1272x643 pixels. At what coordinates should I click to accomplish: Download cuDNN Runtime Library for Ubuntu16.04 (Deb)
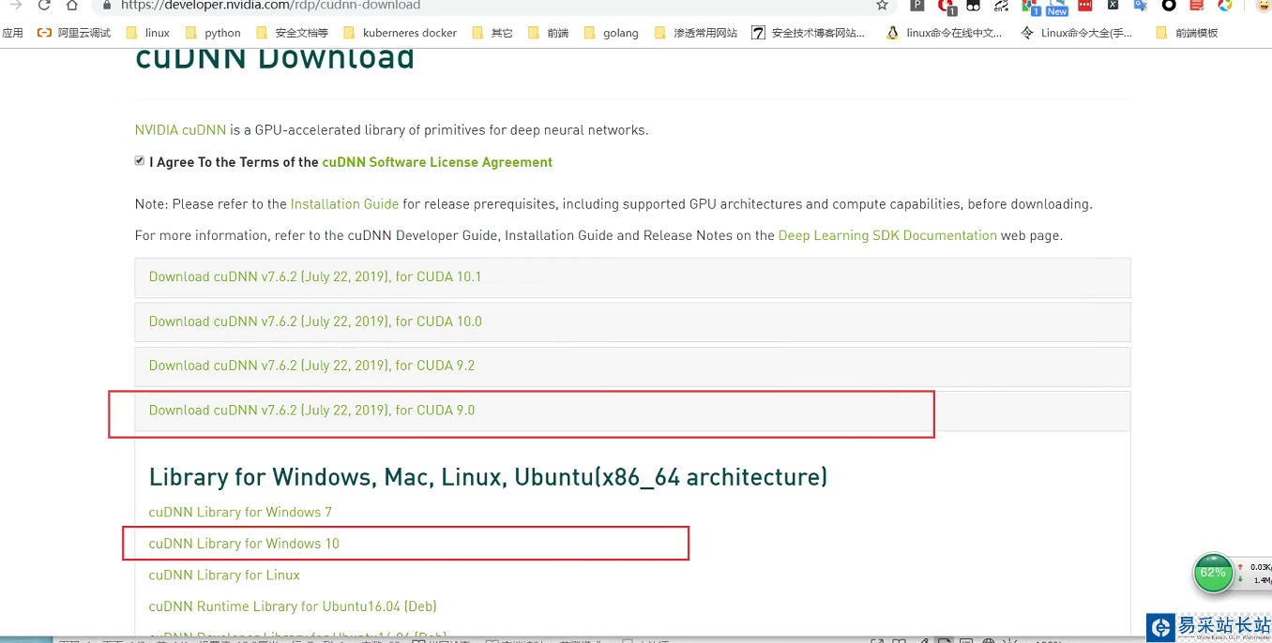click(293, 606)
